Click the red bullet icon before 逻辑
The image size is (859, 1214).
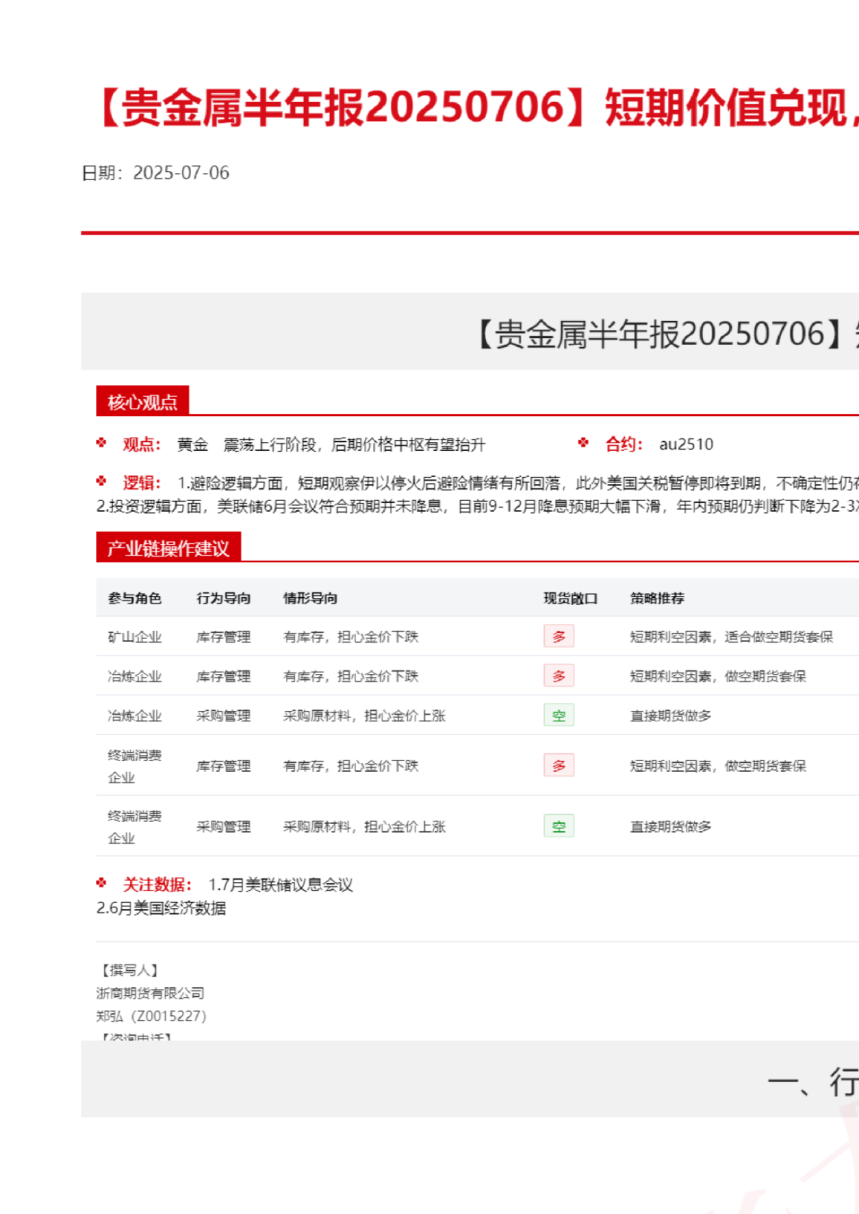click(101, 481)
